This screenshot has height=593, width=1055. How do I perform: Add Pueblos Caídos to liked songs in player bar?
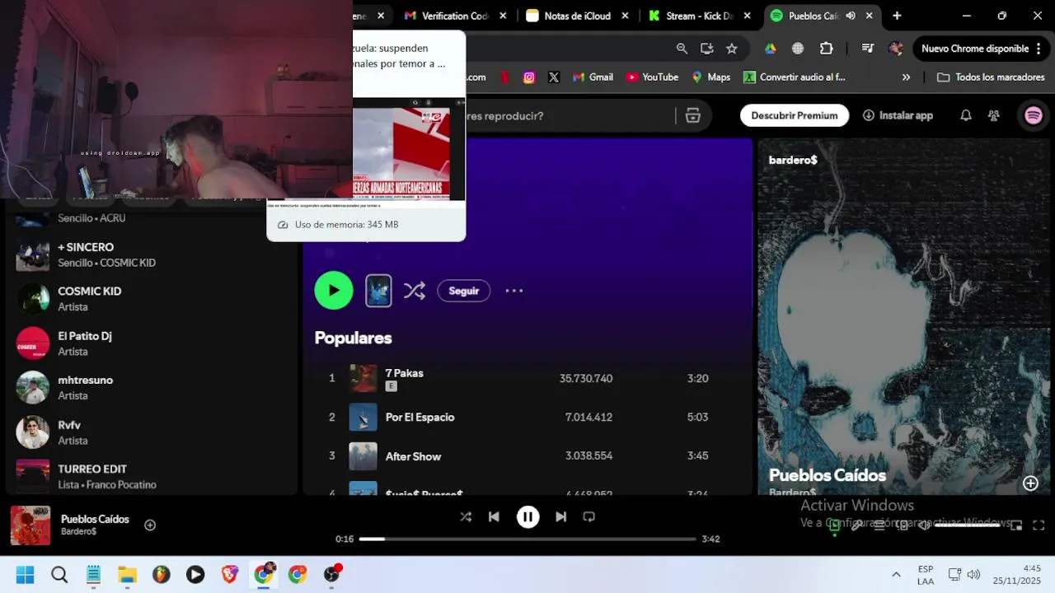(150, 525)
